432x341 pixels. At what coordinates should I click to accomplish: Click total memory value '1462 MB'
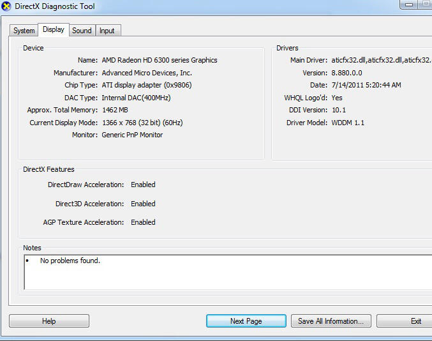point(115,110)
